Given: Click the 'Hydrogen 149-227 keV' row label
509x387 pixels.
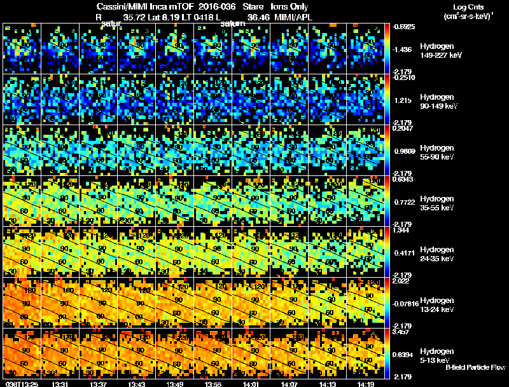Looking at the screenshot, I should [440, 51].
